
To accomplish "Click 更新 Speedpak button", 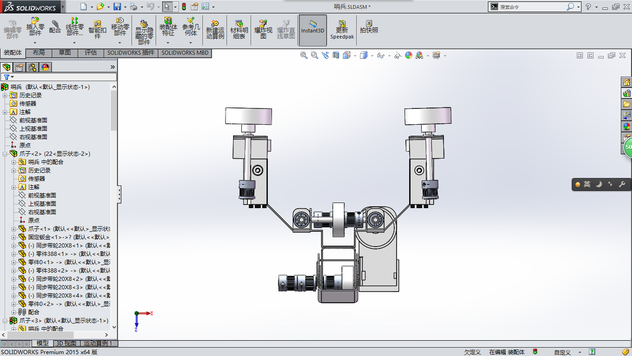I will click(x=342, y=30).
